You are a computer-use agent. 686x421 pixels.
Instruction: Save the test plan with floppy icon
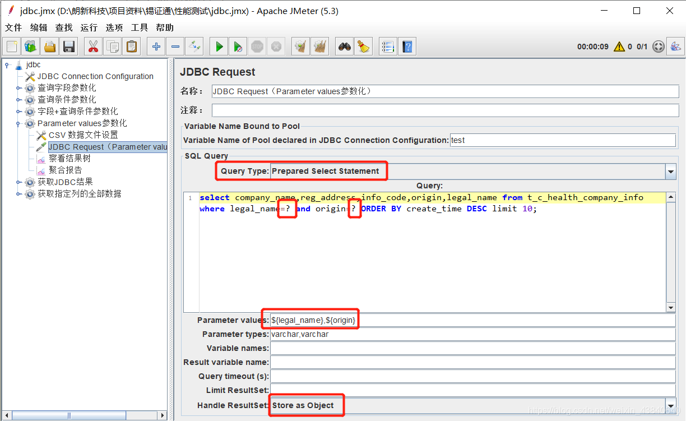[69, 47]
